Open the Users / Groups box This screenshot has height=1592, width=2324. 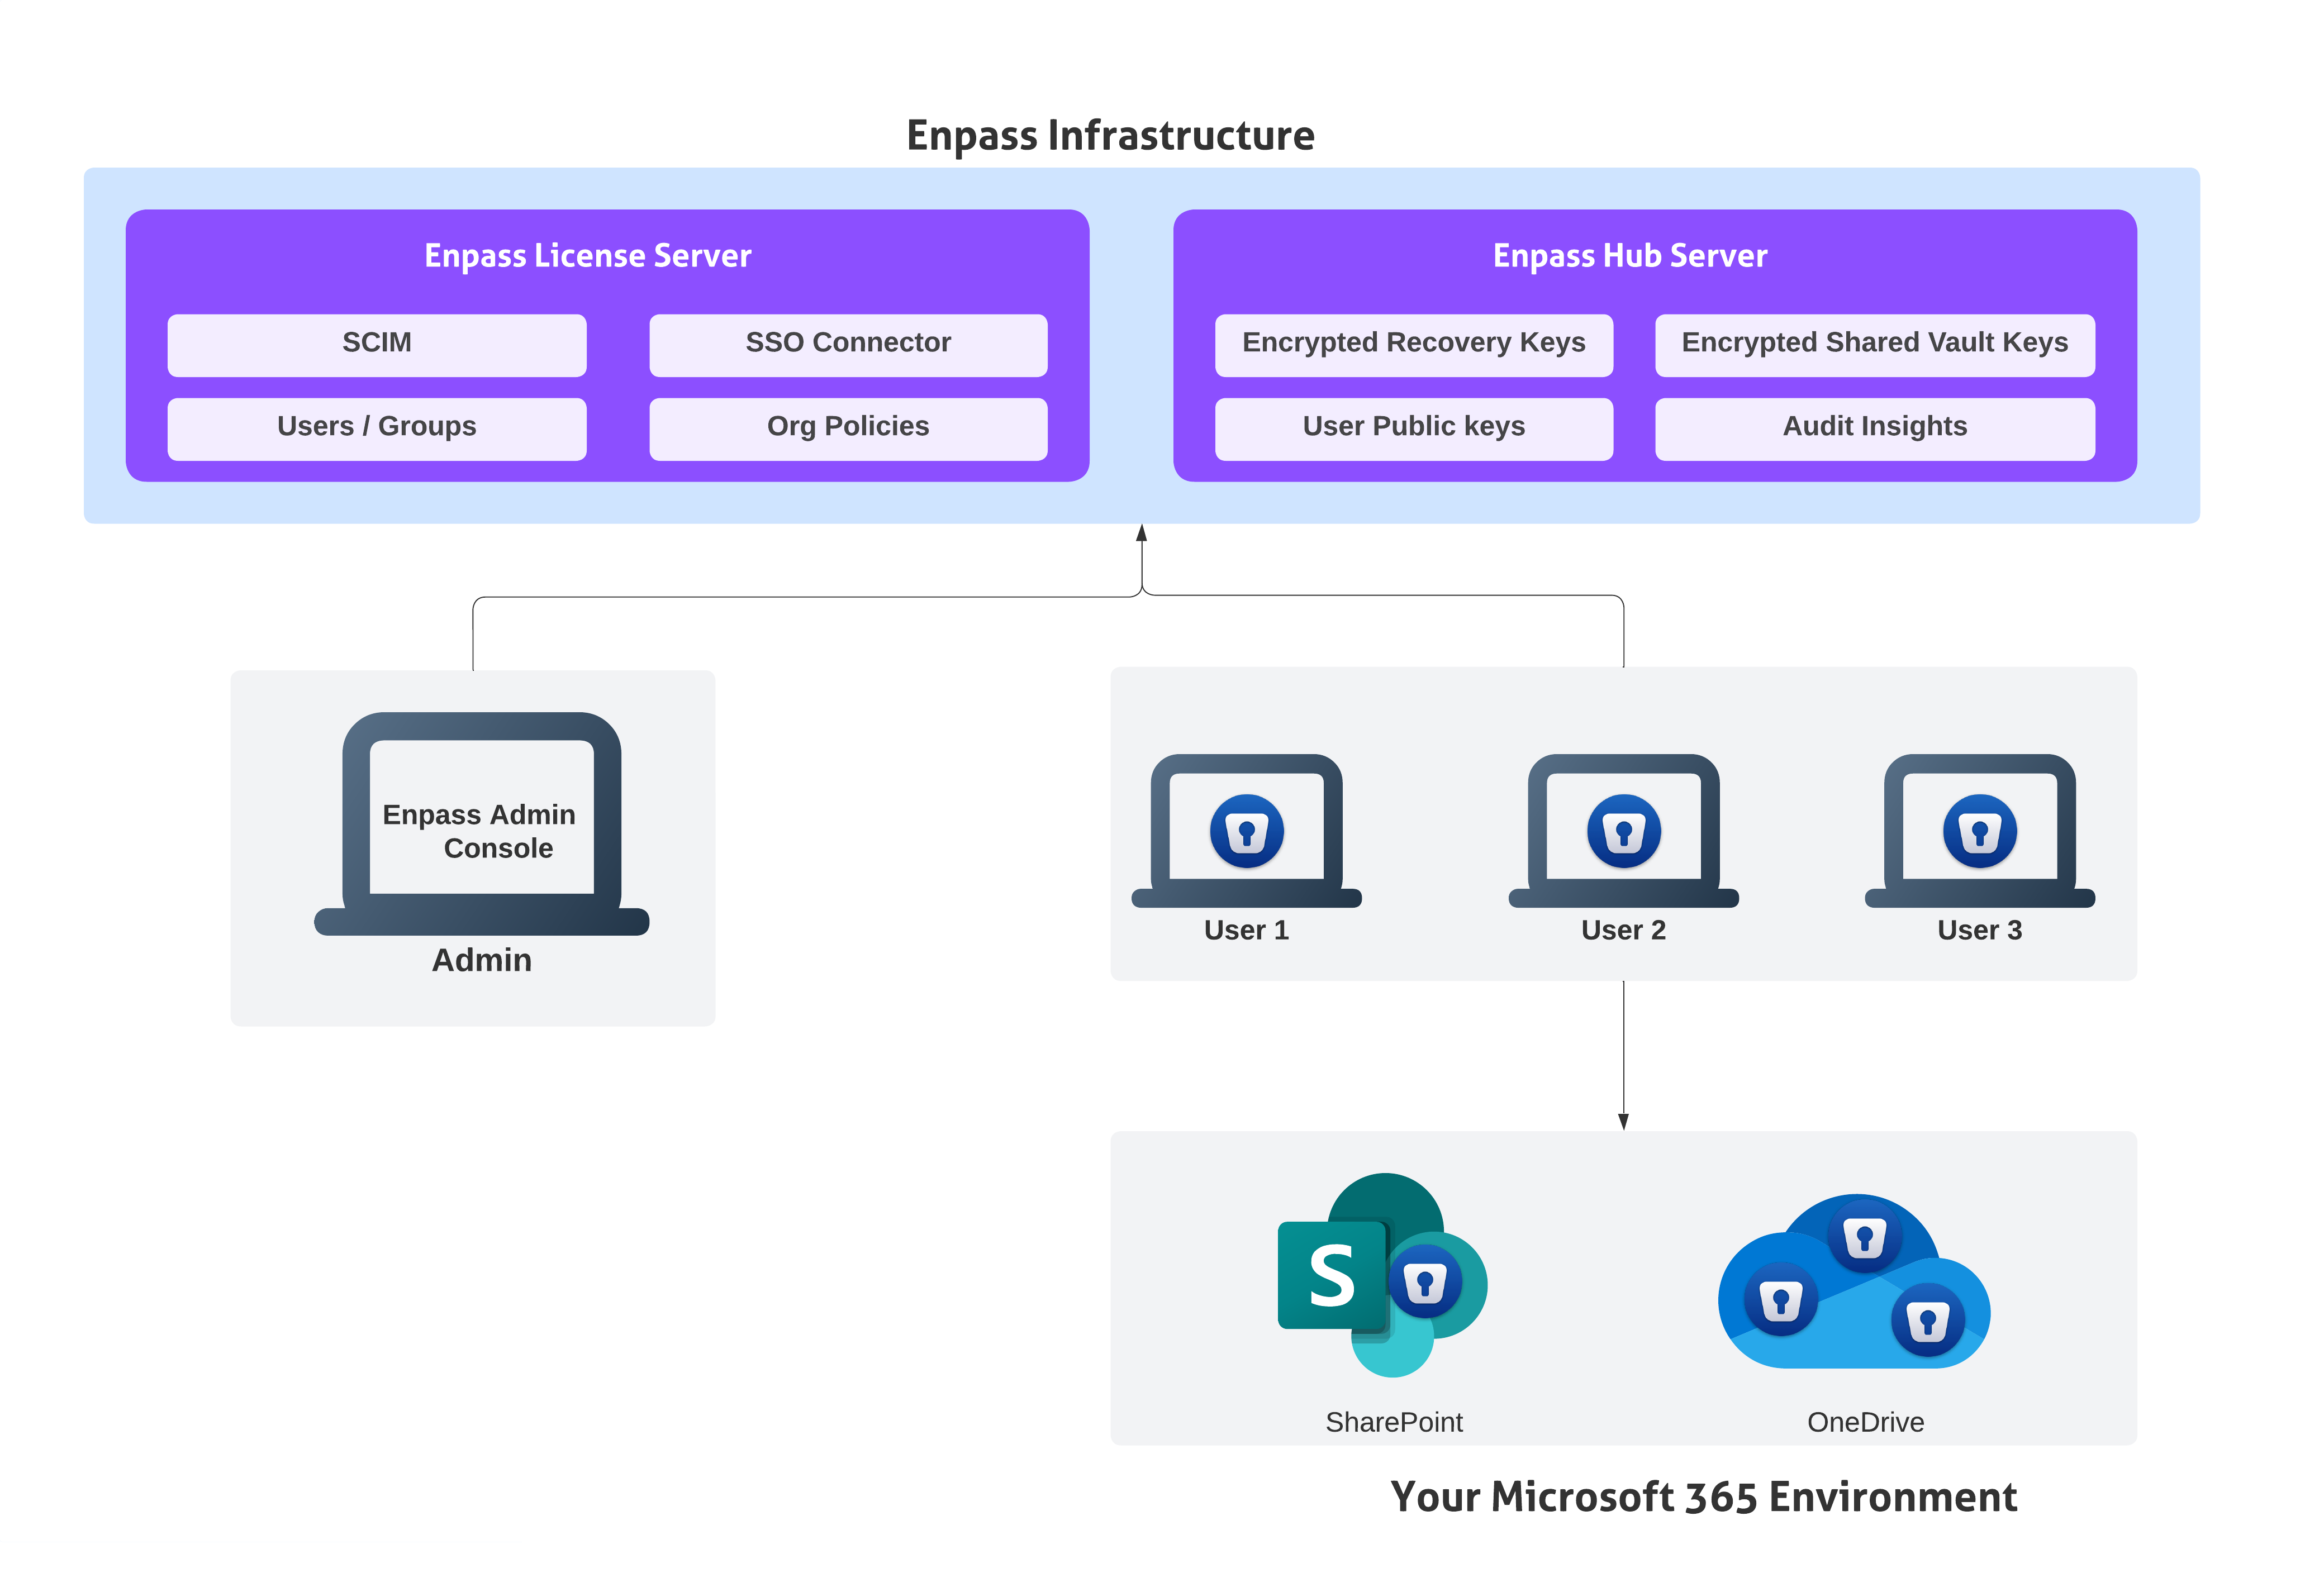377,429
